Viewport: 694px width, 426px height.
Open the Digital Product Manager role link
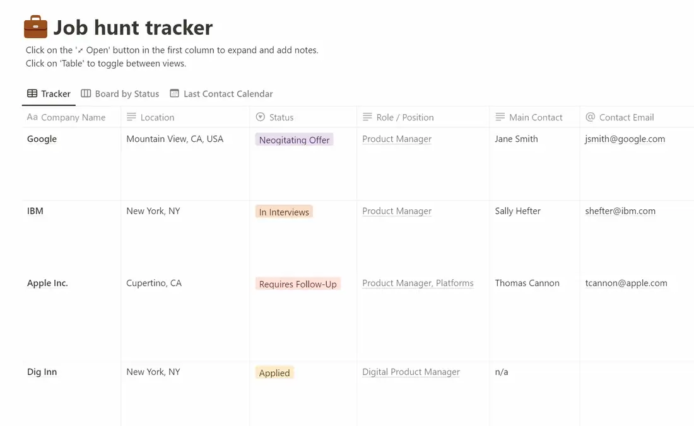(x=411, y=372)
